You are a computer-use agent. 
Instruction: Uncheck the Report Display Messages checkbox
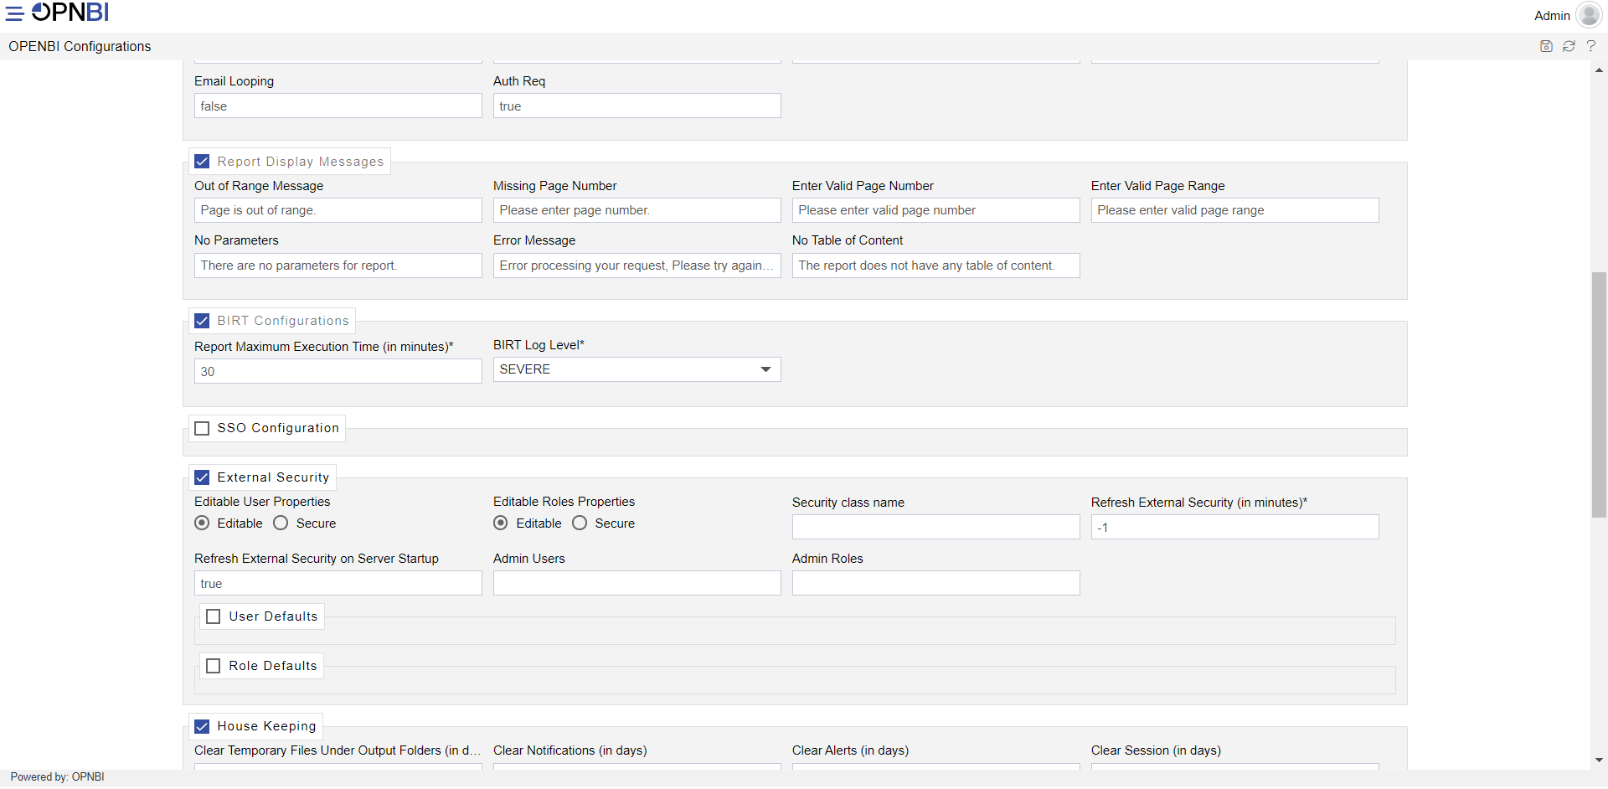point(202,162)
